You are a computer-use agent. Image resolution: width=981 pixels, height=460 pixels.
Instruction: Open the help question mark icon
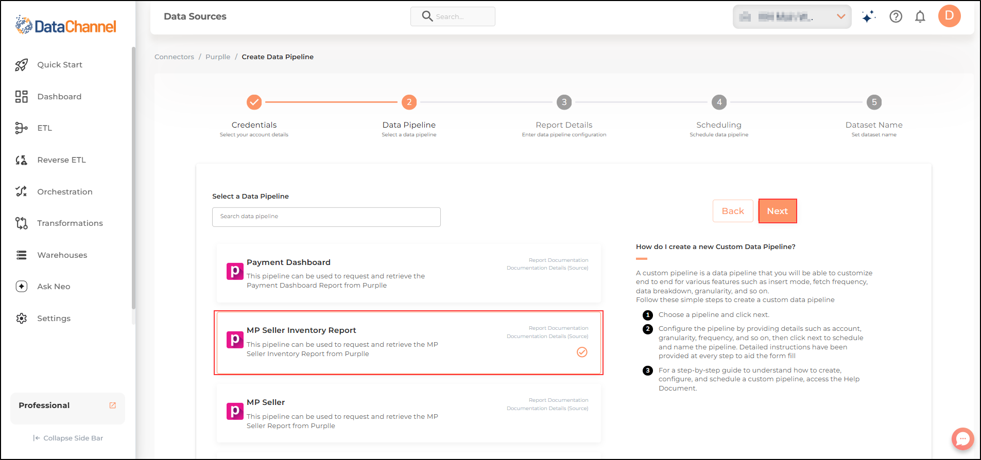tap(896, 17)
